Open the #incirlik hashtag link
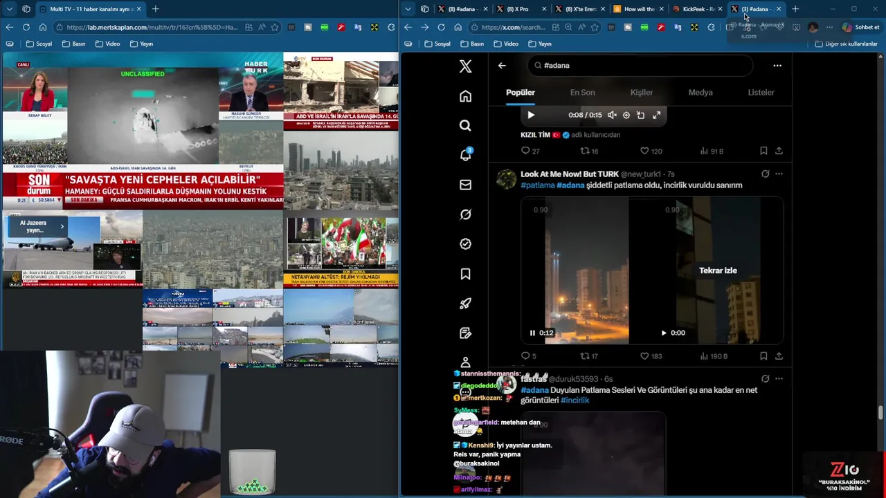The width and height of the screenshot is (886, 498). coord(575,400)
